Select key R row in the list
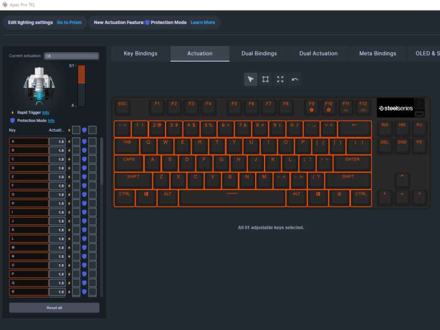 click(29, 292)
